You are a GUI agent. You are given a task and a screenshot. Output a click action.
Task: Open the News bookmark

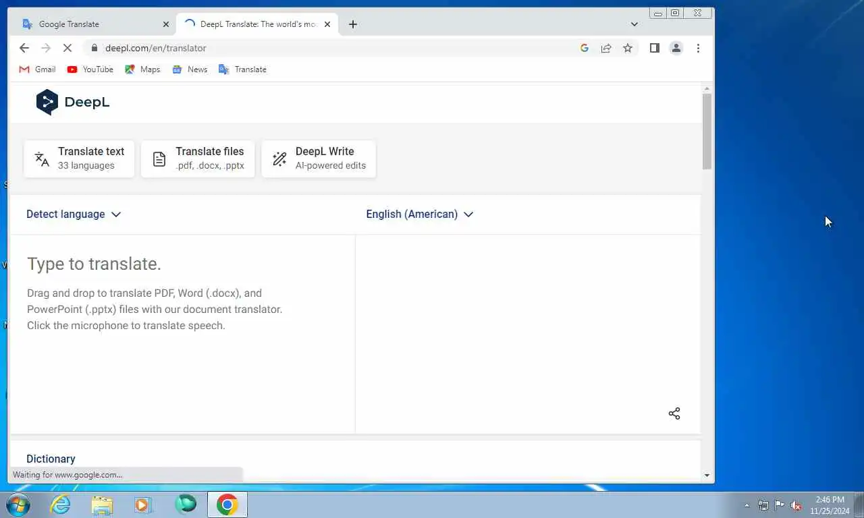(190, 69)
